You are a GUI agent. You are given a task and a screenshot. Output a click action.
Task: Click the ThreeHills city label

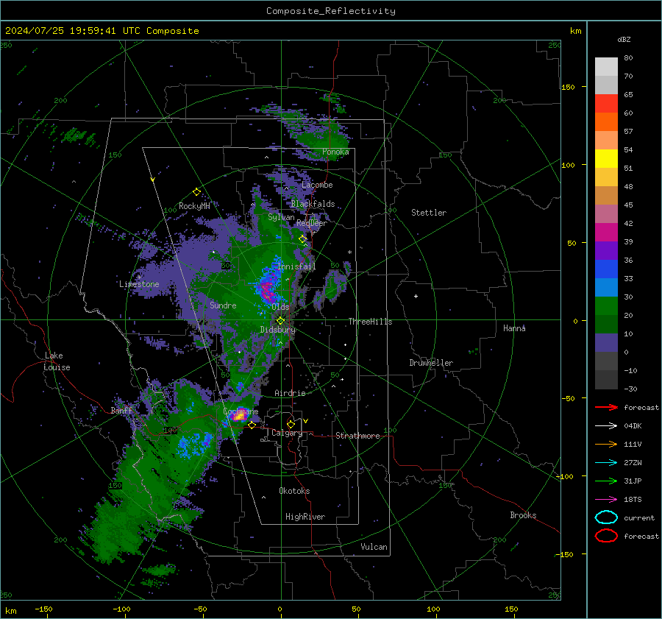370,322
